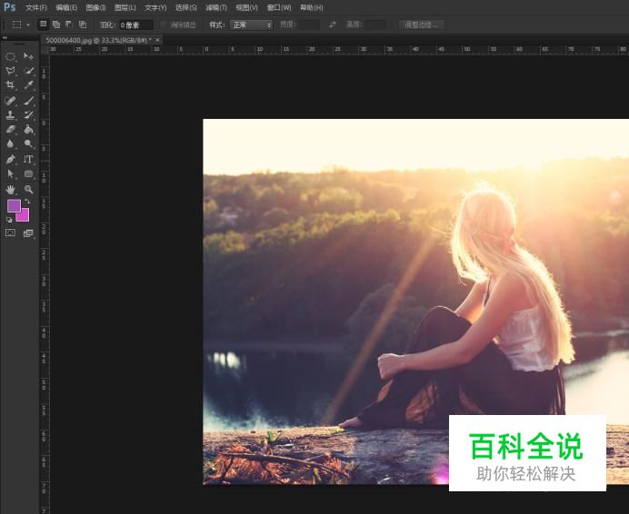Viewport: 629px width, 514px height.
Task: Select the Clone Stamp tool
Action: pyautogui.click(x=10, y=115)
